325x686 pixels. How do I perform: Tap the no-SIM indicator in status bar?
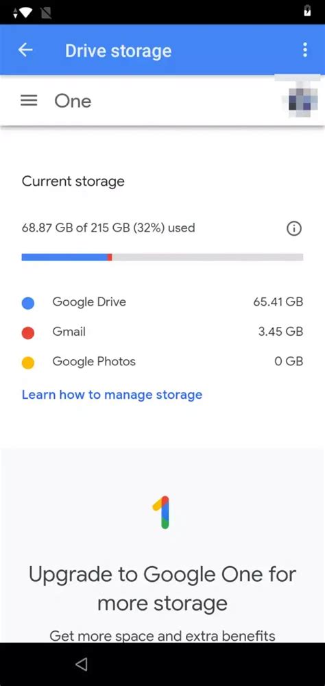(x=45, y=12)
